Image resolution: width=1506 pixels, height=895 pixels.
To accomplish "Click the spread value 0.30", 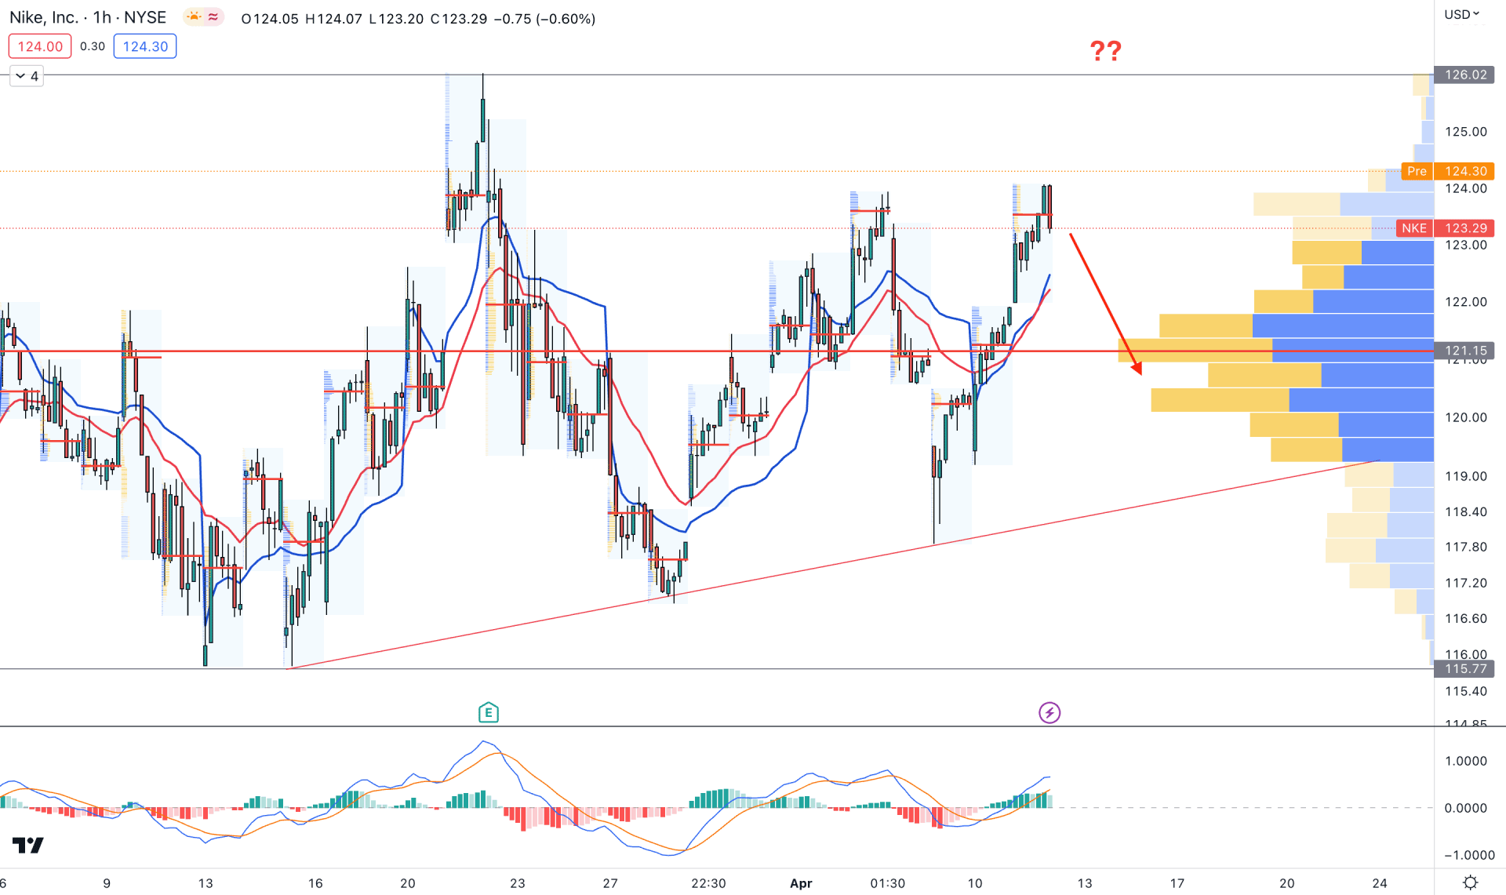I will point(93,46).
